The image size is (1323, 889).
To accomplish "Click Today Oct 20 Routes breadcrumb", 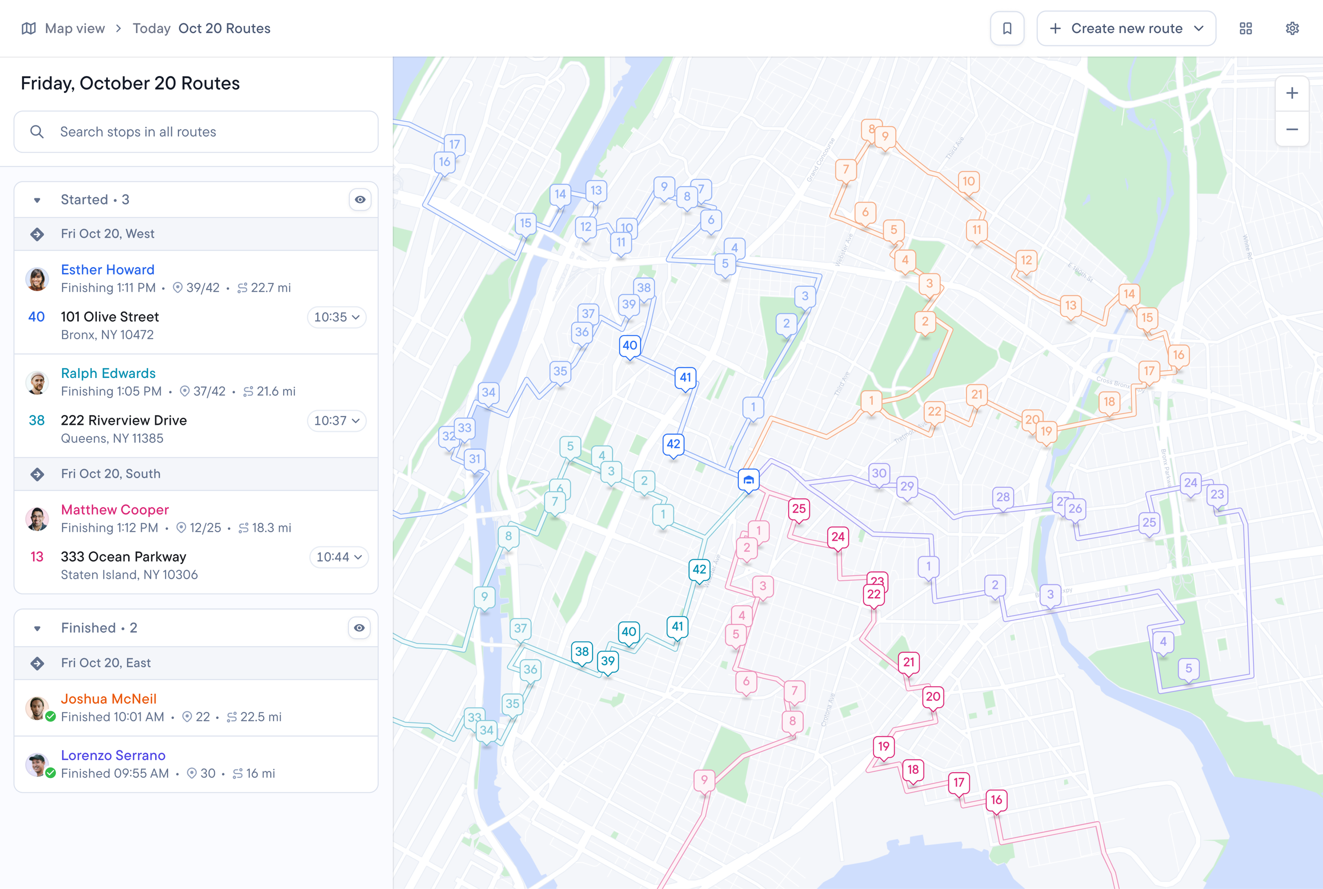I will coord(201,28).
